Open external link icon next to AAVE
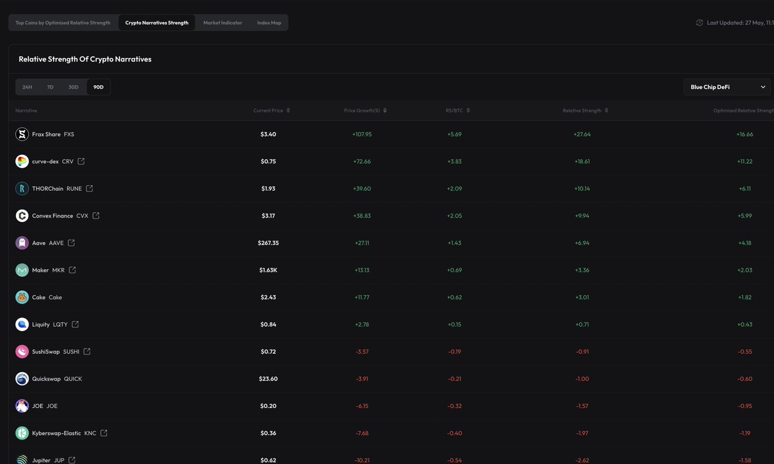Image resolution: width=774 pixels, height=464 pixels. pos(72,243)
